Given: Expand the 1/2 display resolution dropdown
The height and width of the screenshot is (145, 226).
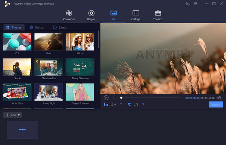Looking at the screenshot, I should click(143, 104).
